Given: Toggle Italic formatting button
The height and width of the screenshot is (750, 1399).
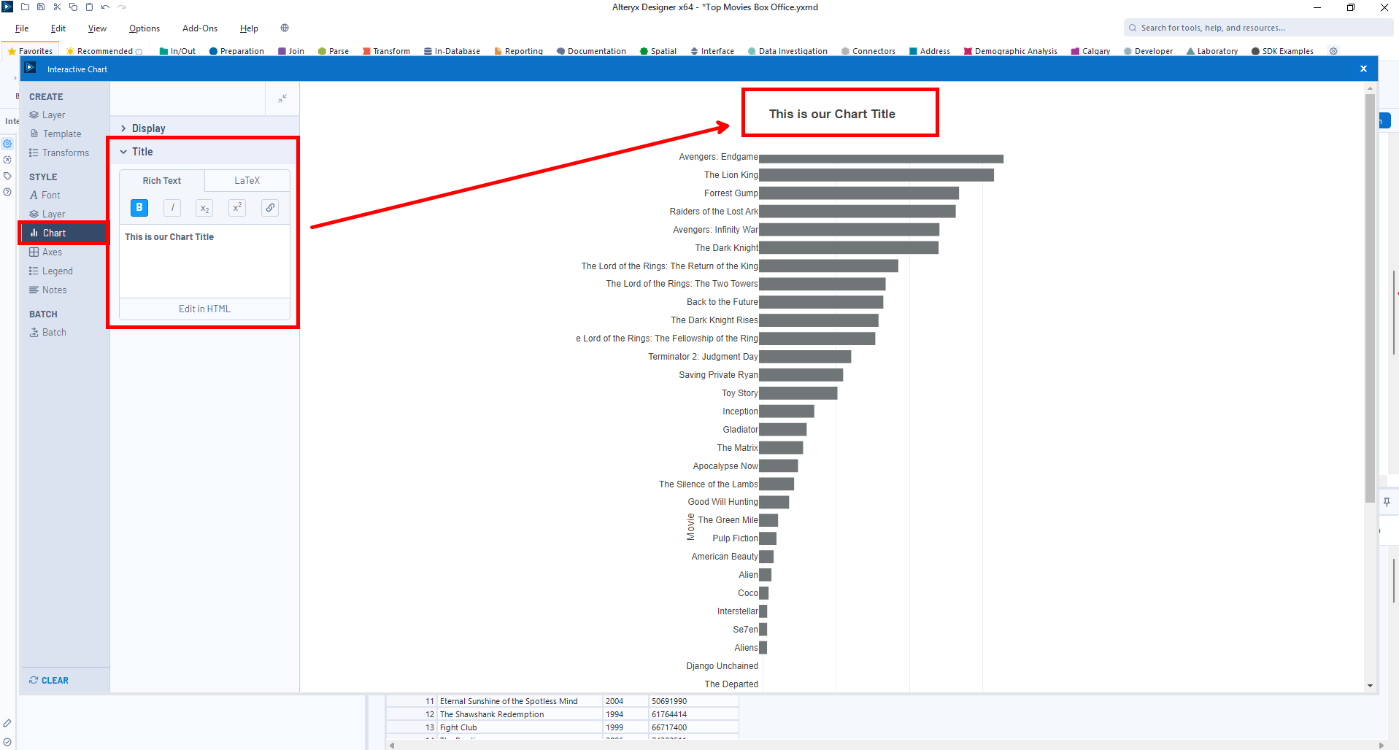Looking at the screenshot, I should (172, 208).
